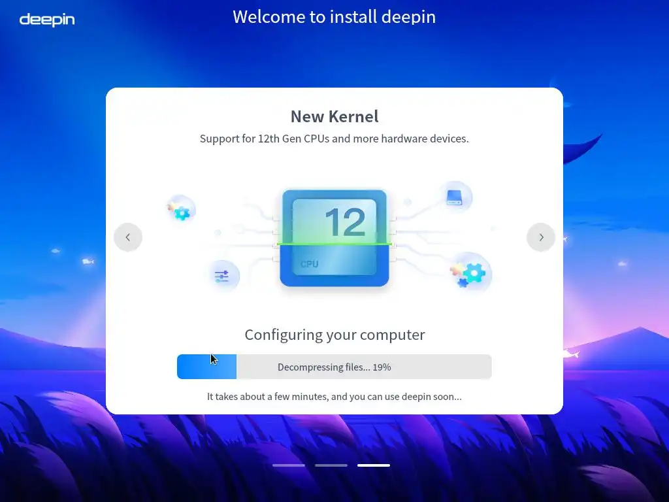The image size is (669, 502).
Task: Click the deepin logo
Action: [x=47, y=20]
